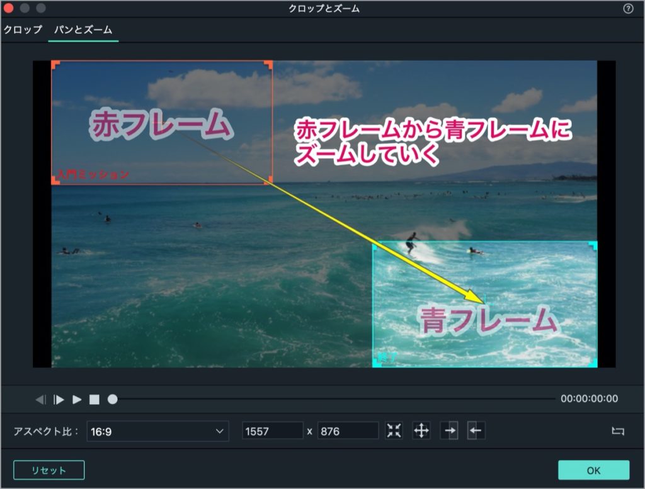Click the red start frame top-right handle
This screenshot has height=489, width=645.
coord(268,65)
